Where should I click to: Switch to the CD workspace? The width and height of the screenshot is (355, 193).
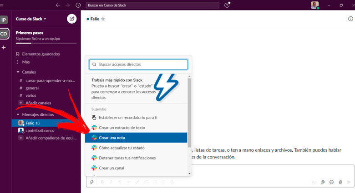(4, 34)
